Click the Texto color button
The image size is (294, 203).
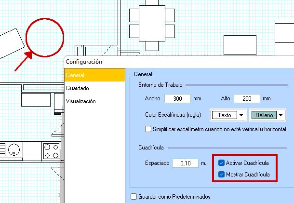coord(225,115)
